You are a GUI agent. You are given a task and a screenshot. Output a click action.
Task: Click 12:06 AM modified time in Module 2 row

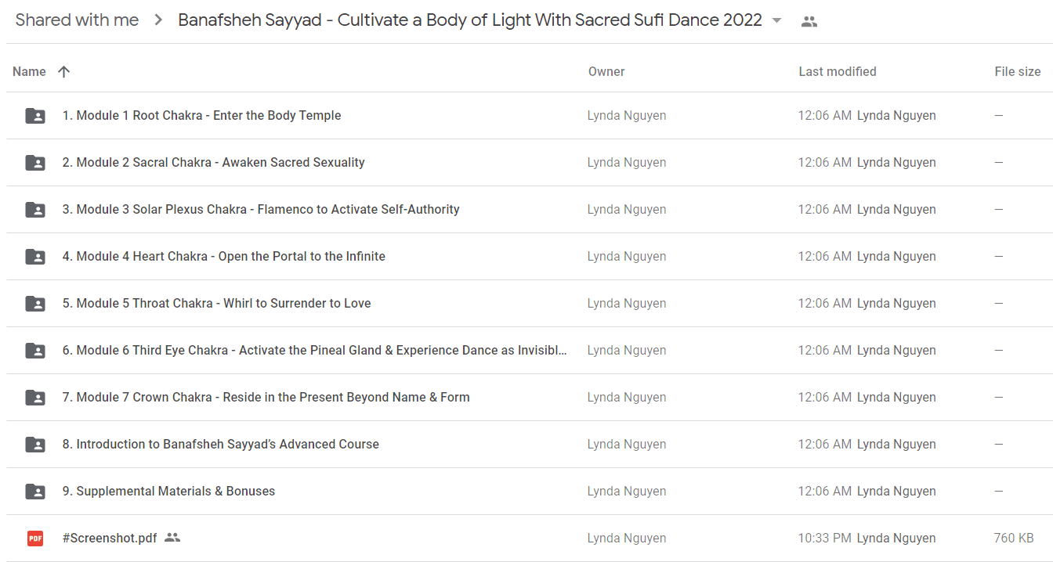(824, 162)
